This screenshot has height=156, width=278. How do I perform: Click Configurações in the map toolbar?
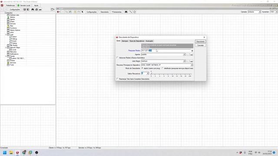click(92, 12)
